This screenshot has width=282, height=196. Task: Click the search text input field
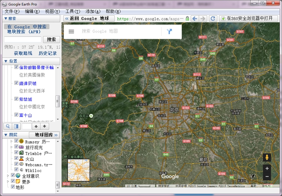coord(23,40)
